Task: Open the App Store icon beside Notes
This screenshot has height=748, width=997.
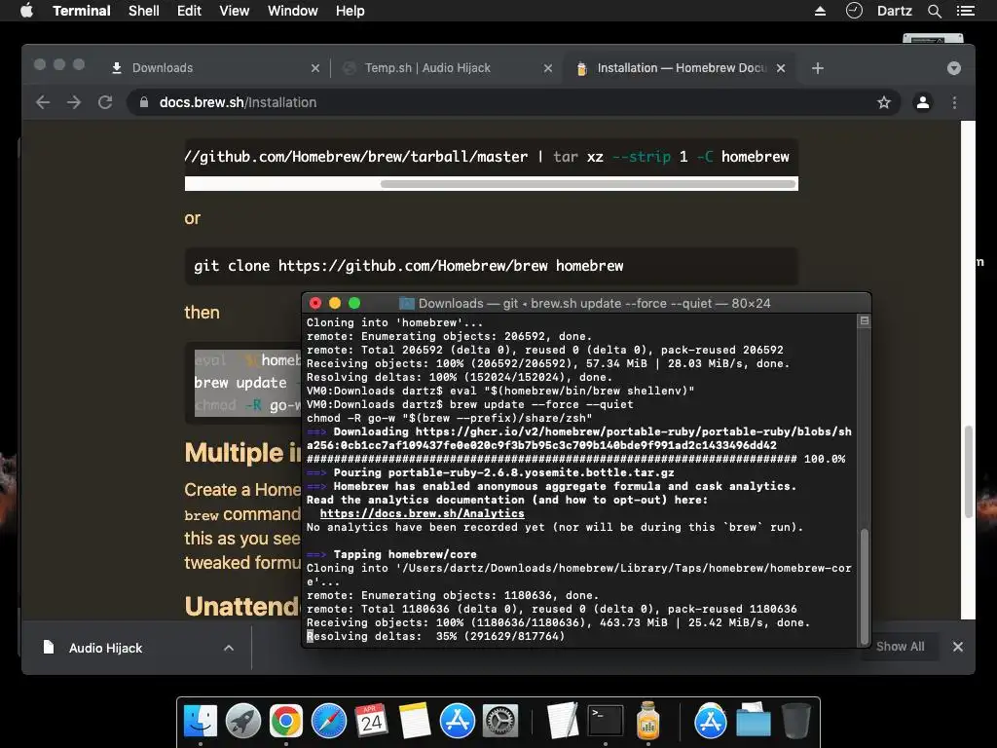Action: (x=458, y=721)
